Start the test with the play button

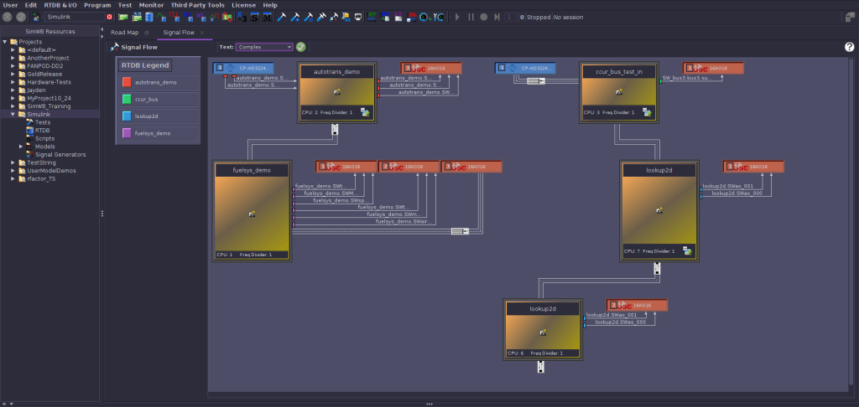pyautogui.click(x=457, y=17)
